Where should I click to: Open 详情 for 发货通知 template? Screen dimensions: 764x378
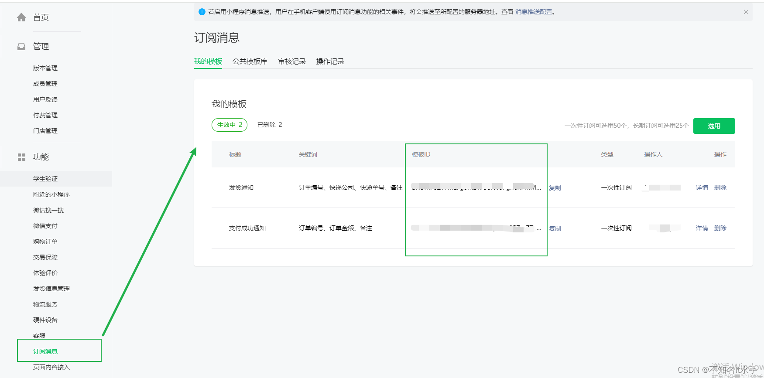coord(702,187)
